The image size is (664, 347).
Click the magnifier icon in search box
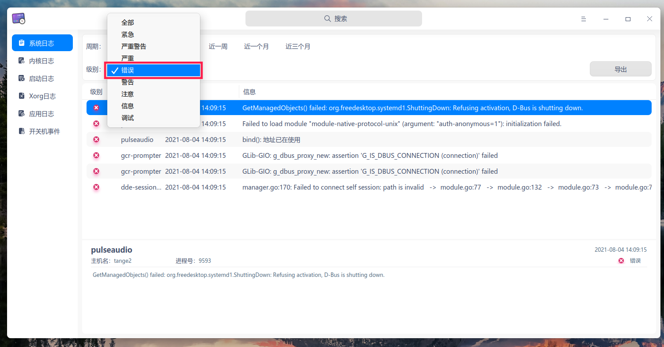point(328,19)
